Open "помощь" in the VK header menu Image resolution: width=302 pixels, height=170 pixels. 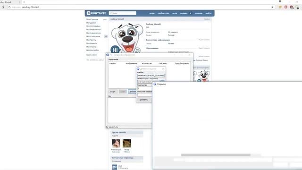pyautogui.click(x=198, y=13)
